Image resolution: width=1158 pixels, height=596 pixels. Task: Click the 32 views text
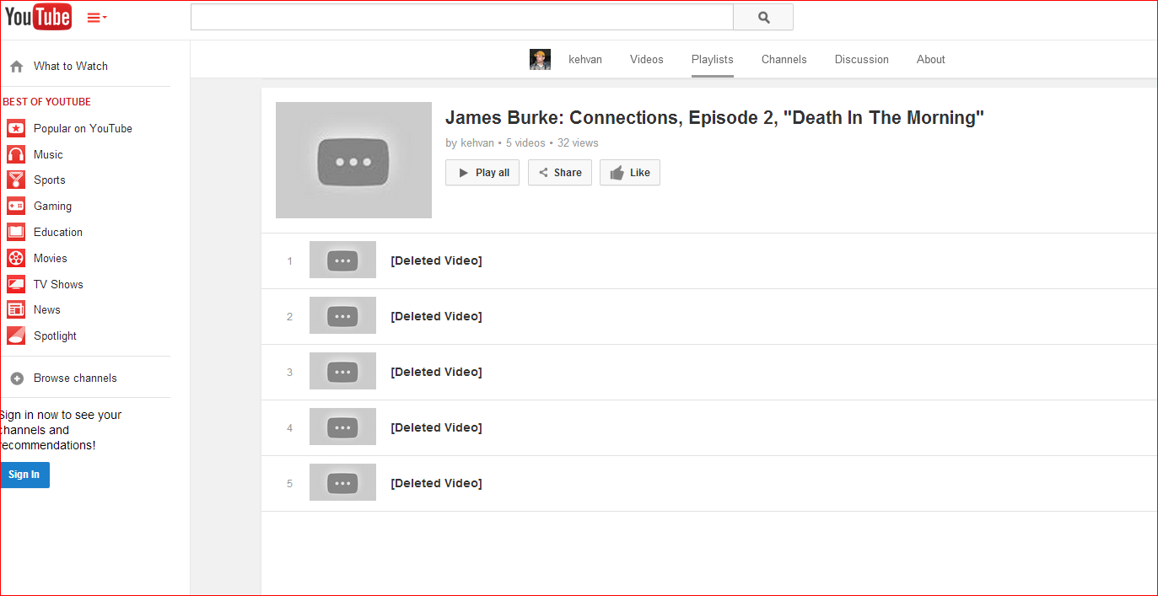tap(578, 142)
